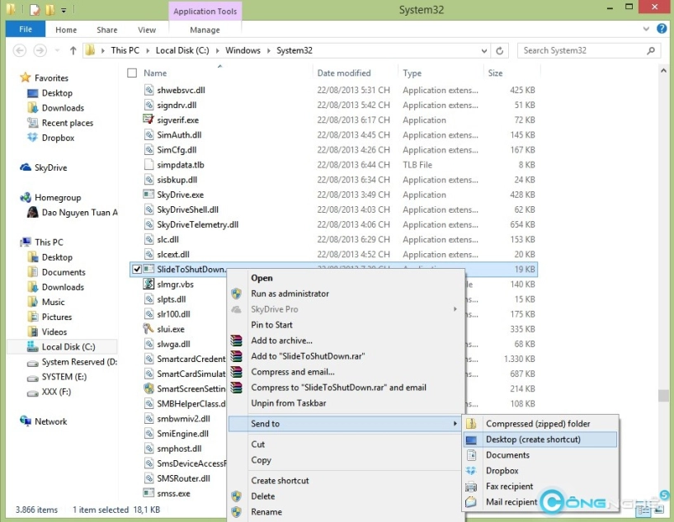Click the SmartScreenSettings shield icon
The width and height of the screenshot is (674, 522).
coord(148,388)
